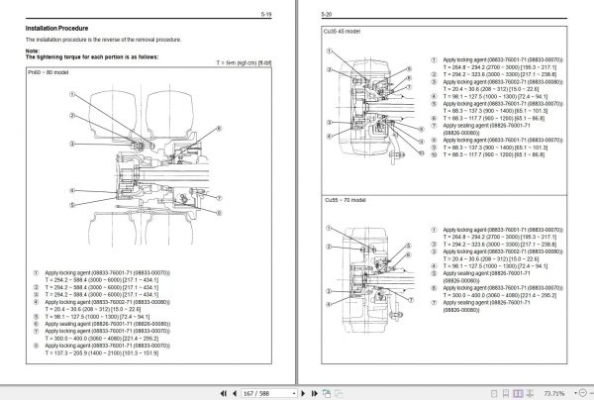
Task: Click the zoom out minus button
Action: (x=583, y=393)
